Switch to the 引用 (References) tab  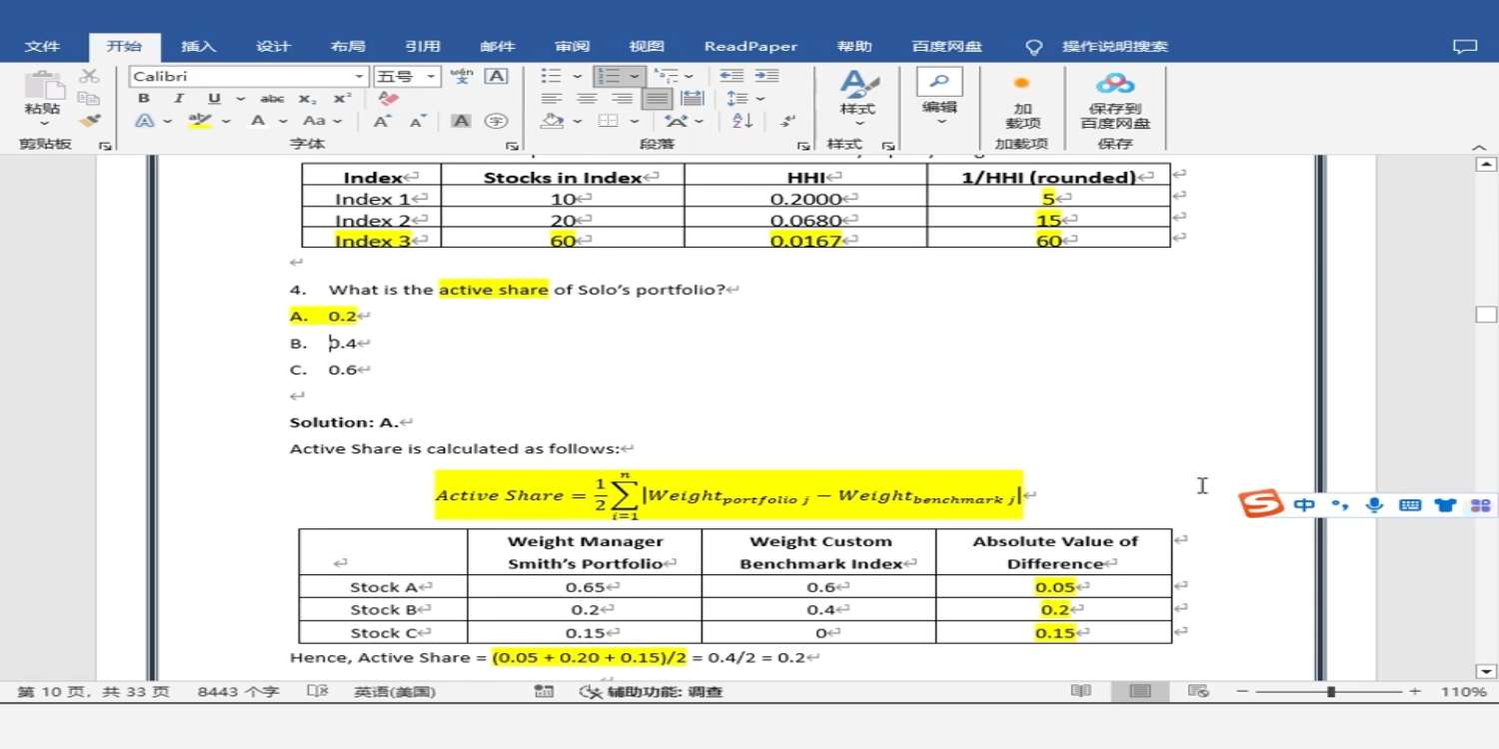pos(423,46)
